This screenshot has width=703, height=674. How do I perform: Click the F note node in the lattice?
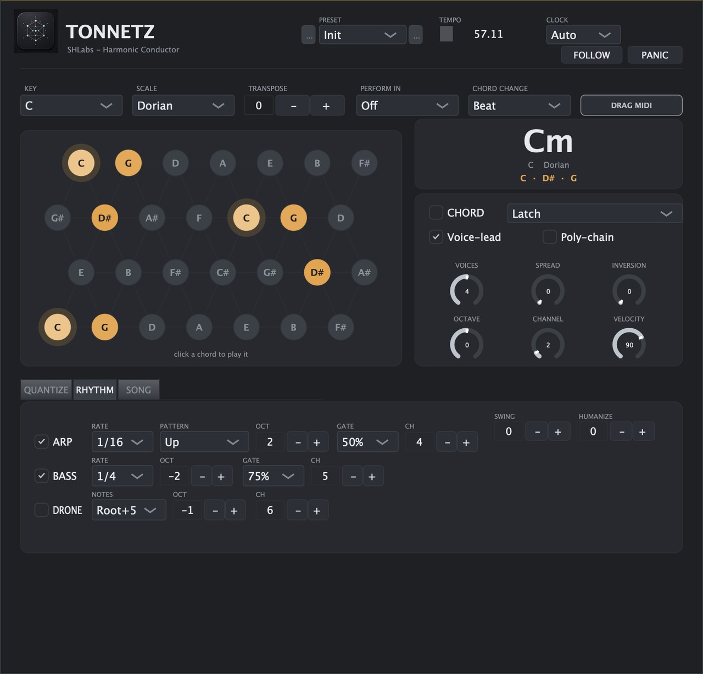coord(199,218)
